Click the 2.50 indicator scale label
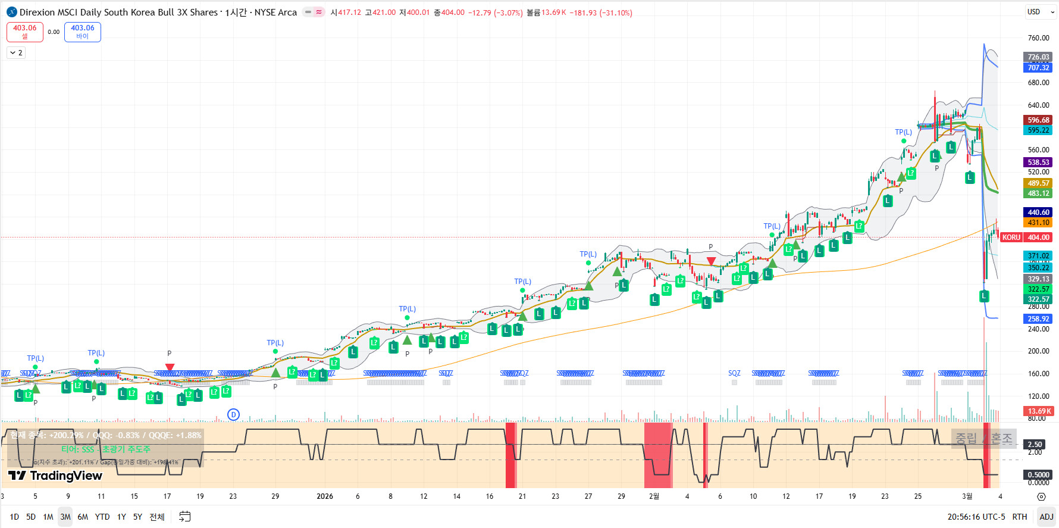The width and height of the screenshot is (1059, 528). [x=1035, y=445]
